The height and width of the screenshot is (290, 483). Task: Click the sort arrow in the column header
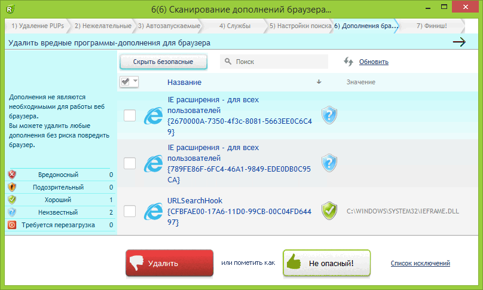319,82
